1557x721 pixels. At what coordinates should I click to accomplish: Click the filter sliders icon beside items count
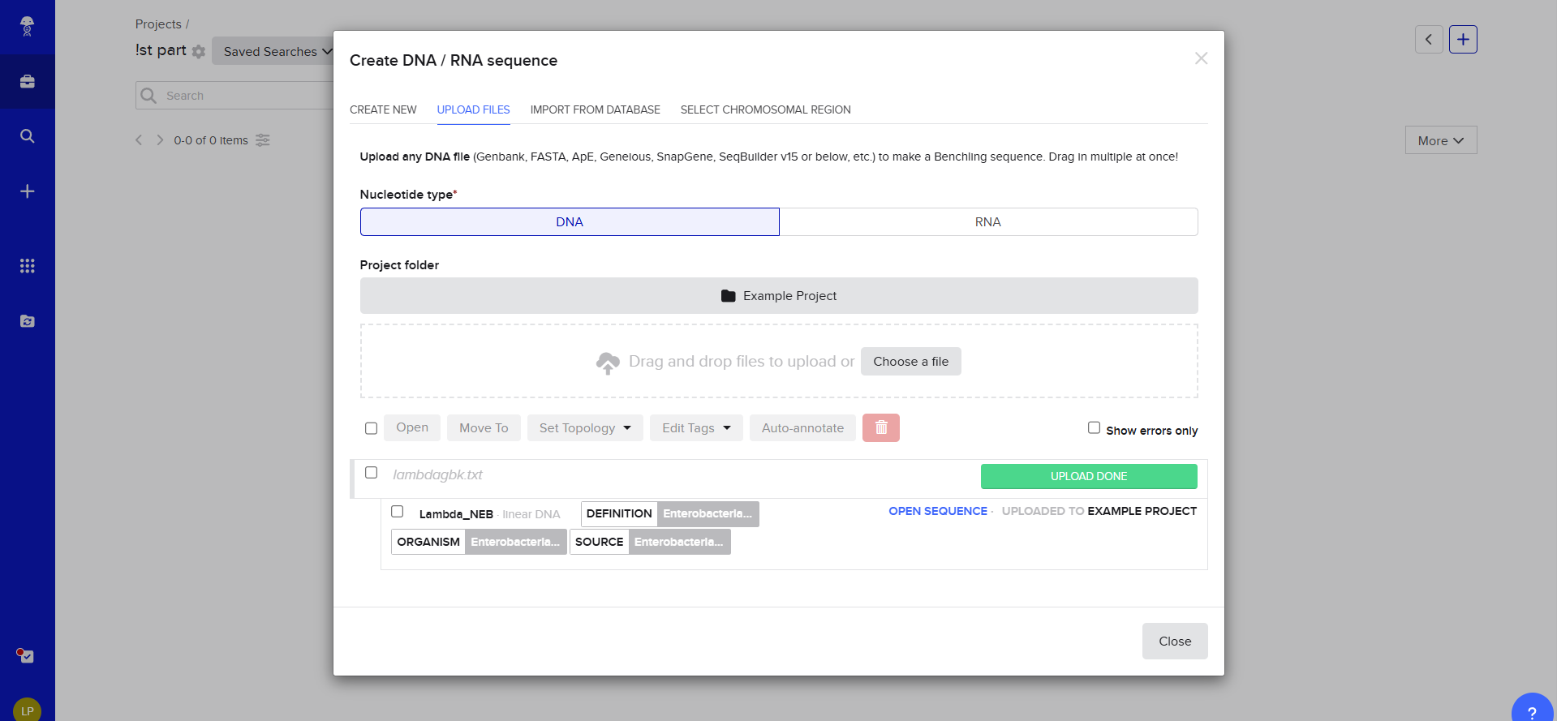click(x=263, y=140)
